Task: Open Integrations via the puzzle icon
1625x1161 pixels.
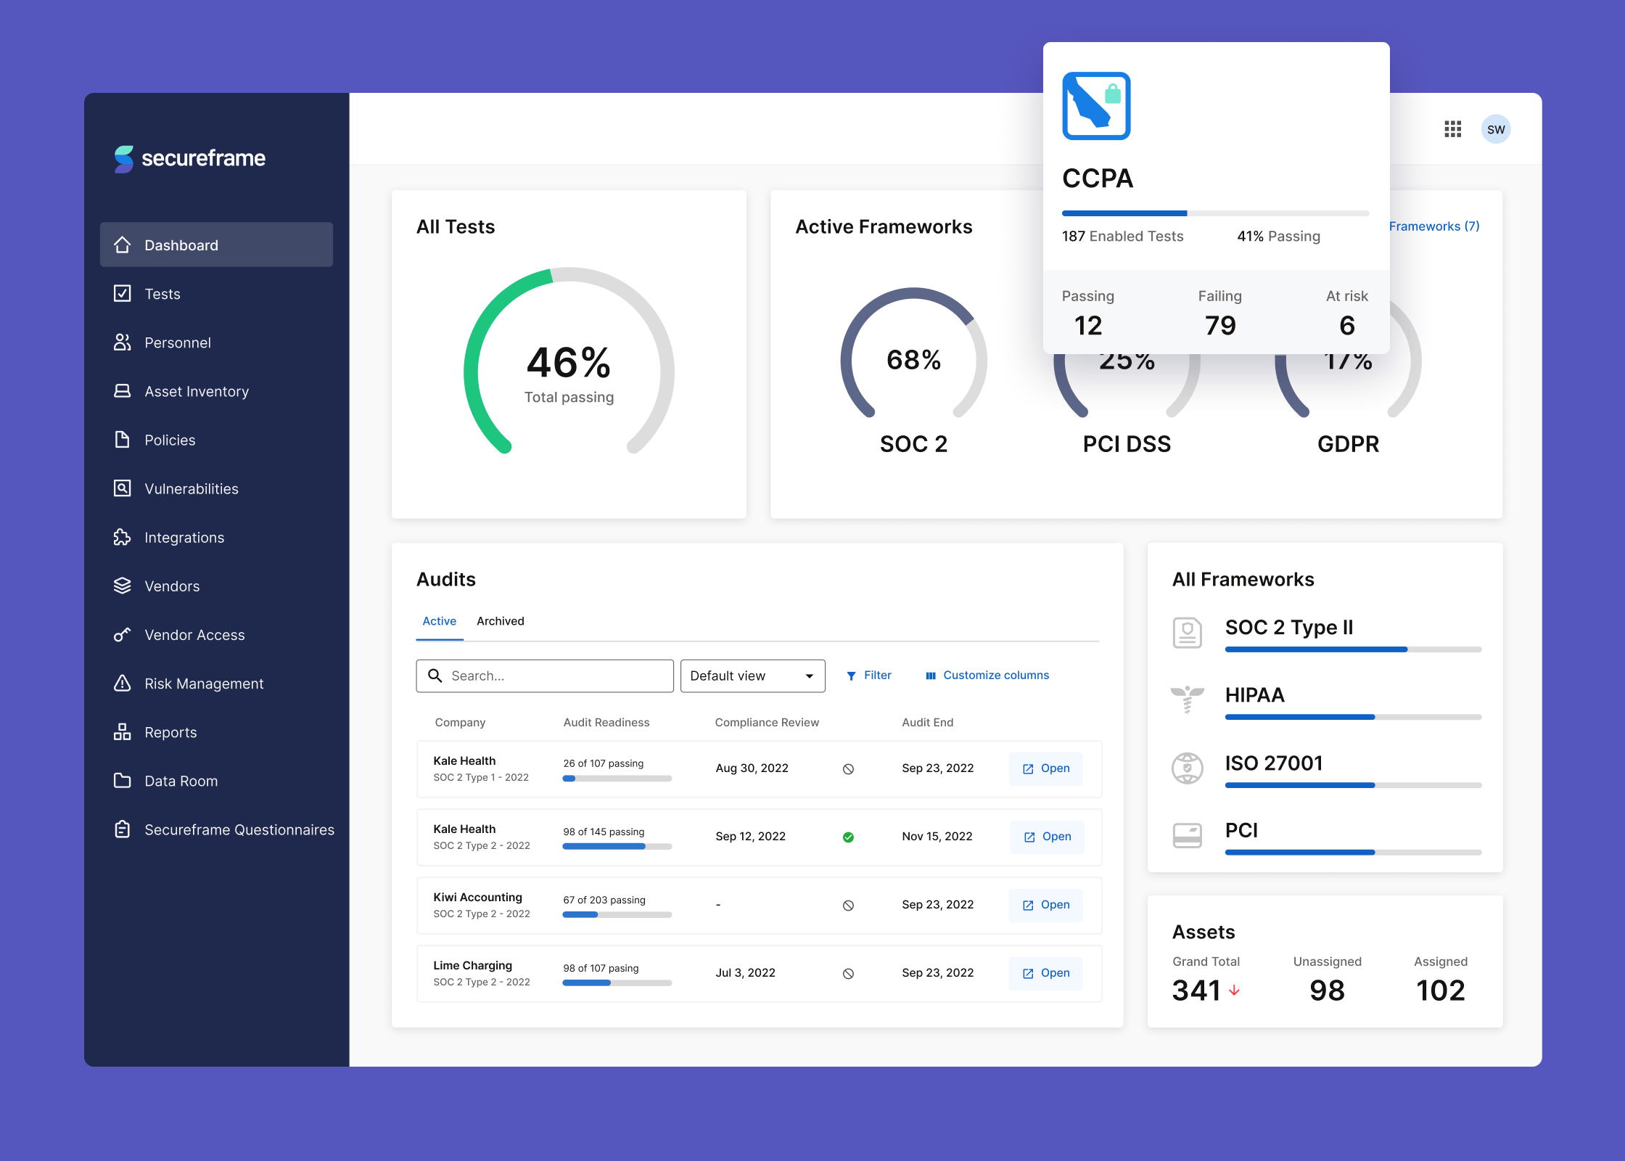Action: pyautogui.click(x=122, y=537)
